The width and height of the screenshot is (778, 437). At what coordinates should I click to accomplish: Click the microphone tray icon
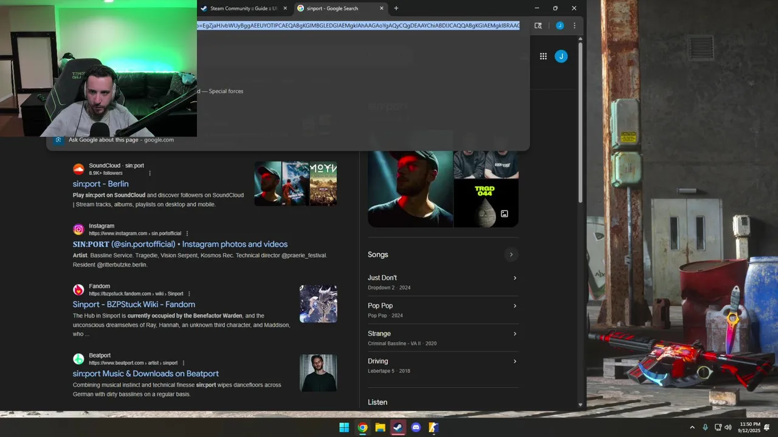pos(705,427)
